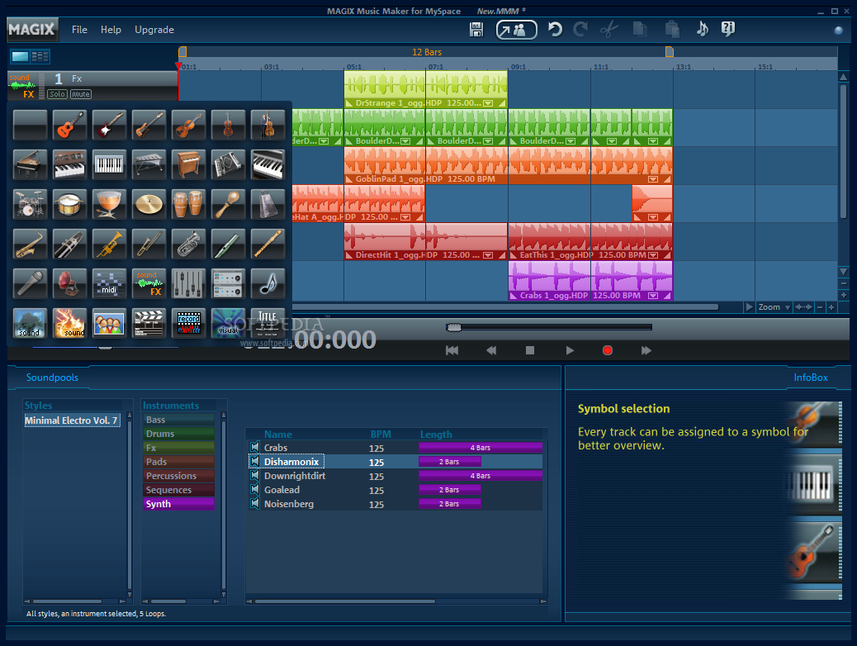The image size is (857, 646).
Task: Start recording with the red record button
Action: click(607, 350)
